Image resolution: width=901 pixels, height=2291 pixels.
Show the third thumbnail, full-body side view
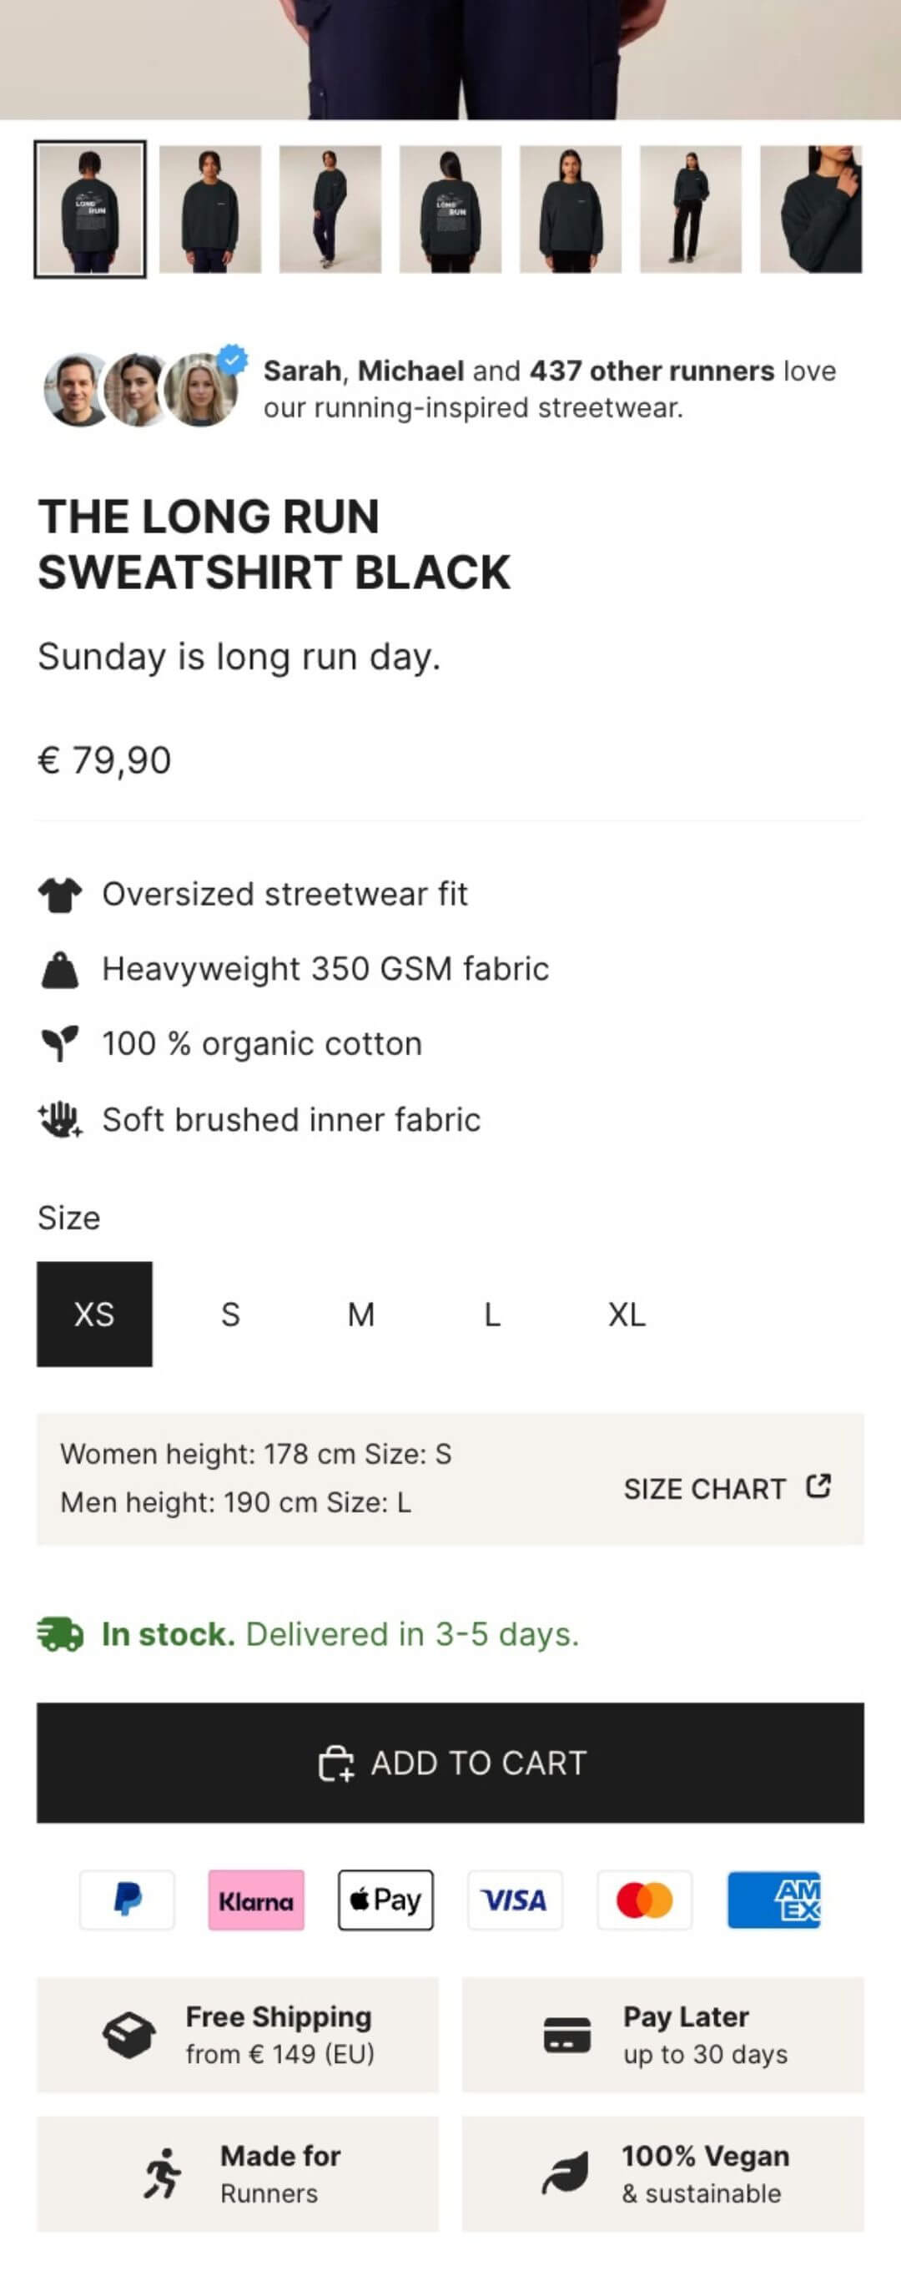[330, 209]
